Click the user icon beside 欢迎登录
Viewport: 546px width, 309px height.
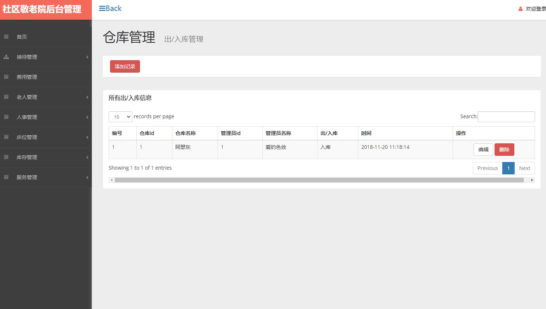click(520, 8)
